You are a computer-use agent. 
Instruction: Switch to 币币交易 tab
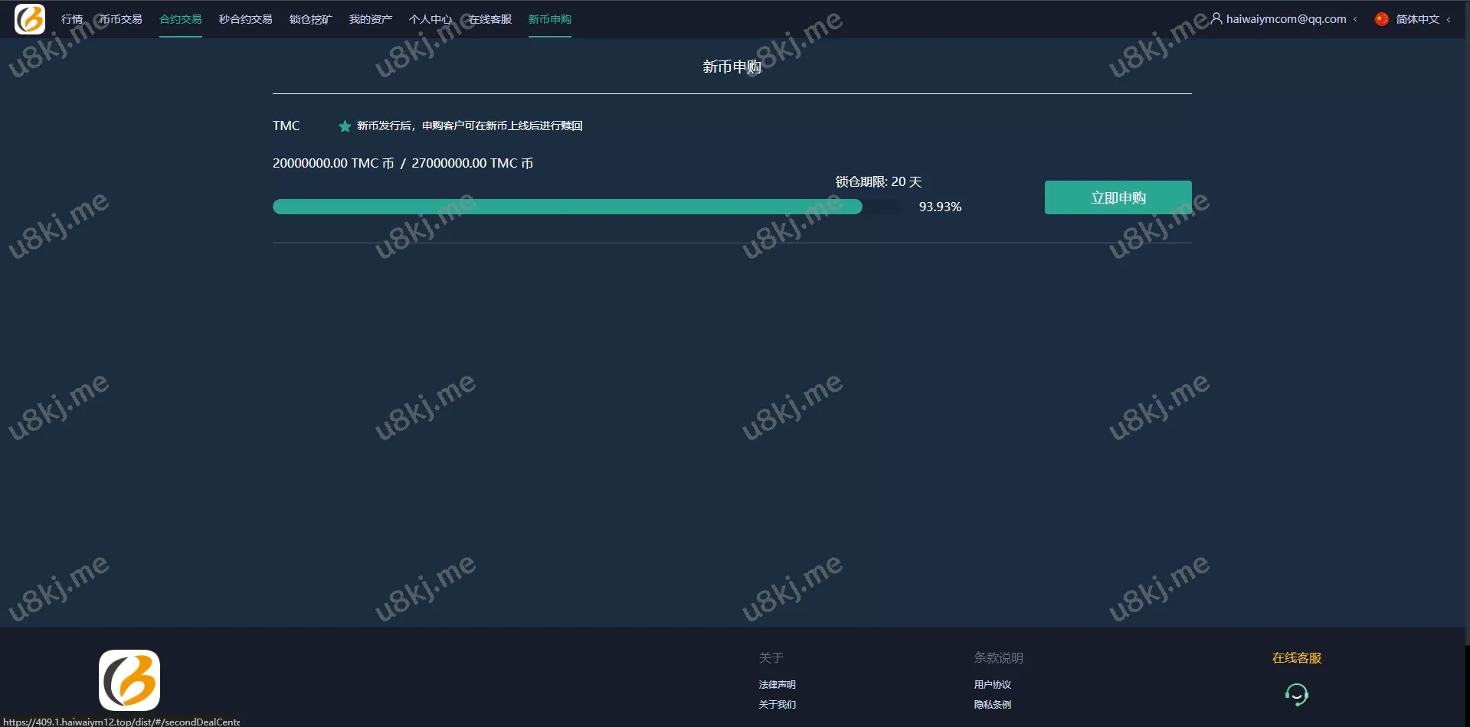coord(121,19)
